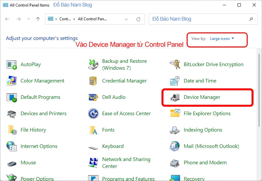The width and height of the screenshot is (262, 181).
Task: Open the Device Manager icon
Action: click(175, 97)
